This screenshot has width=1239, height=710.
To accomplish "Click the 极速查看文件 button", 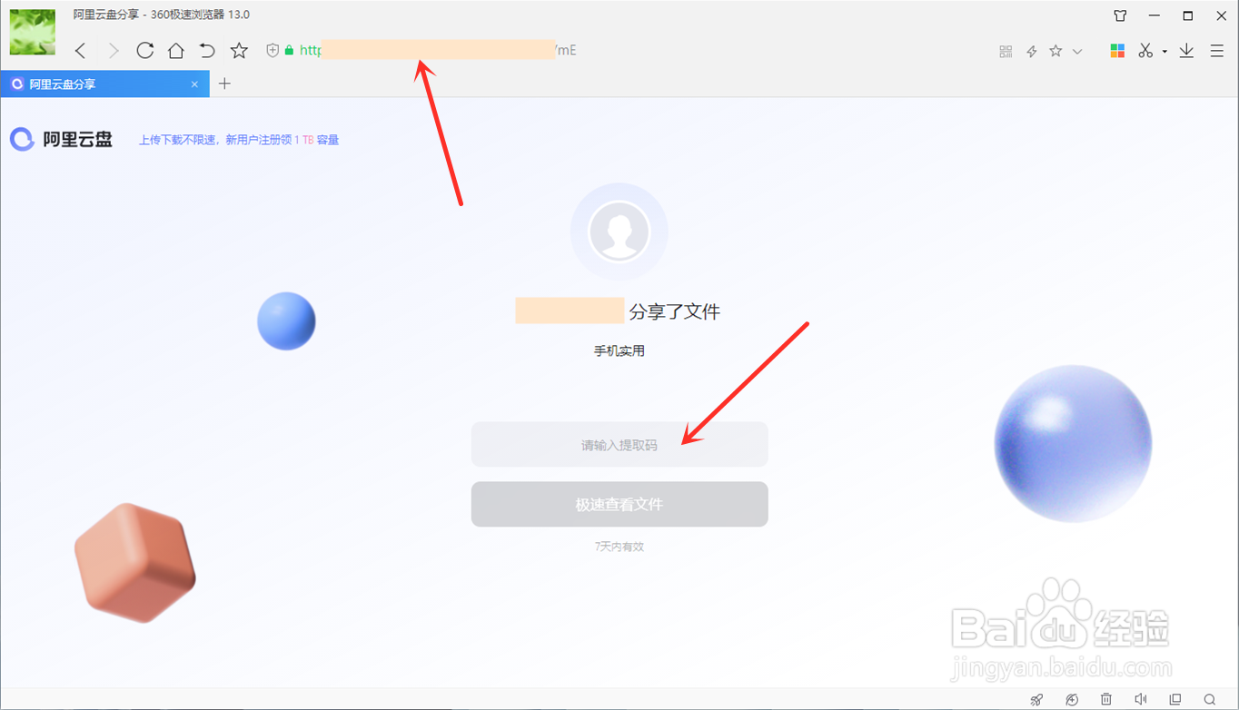I will (x=619, y=504).
